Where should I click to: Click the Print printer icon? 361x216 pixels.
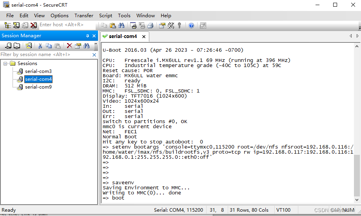pos(151,25)
